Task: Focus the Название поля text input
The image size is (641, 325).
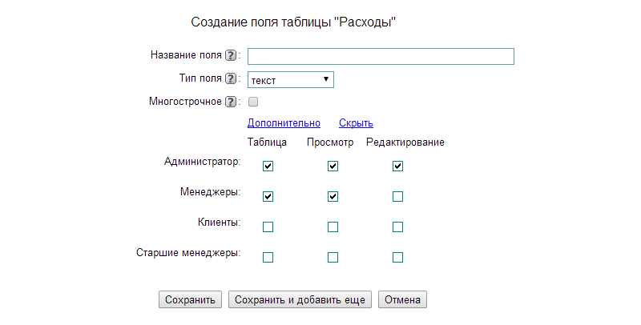Action: [381, 56]
